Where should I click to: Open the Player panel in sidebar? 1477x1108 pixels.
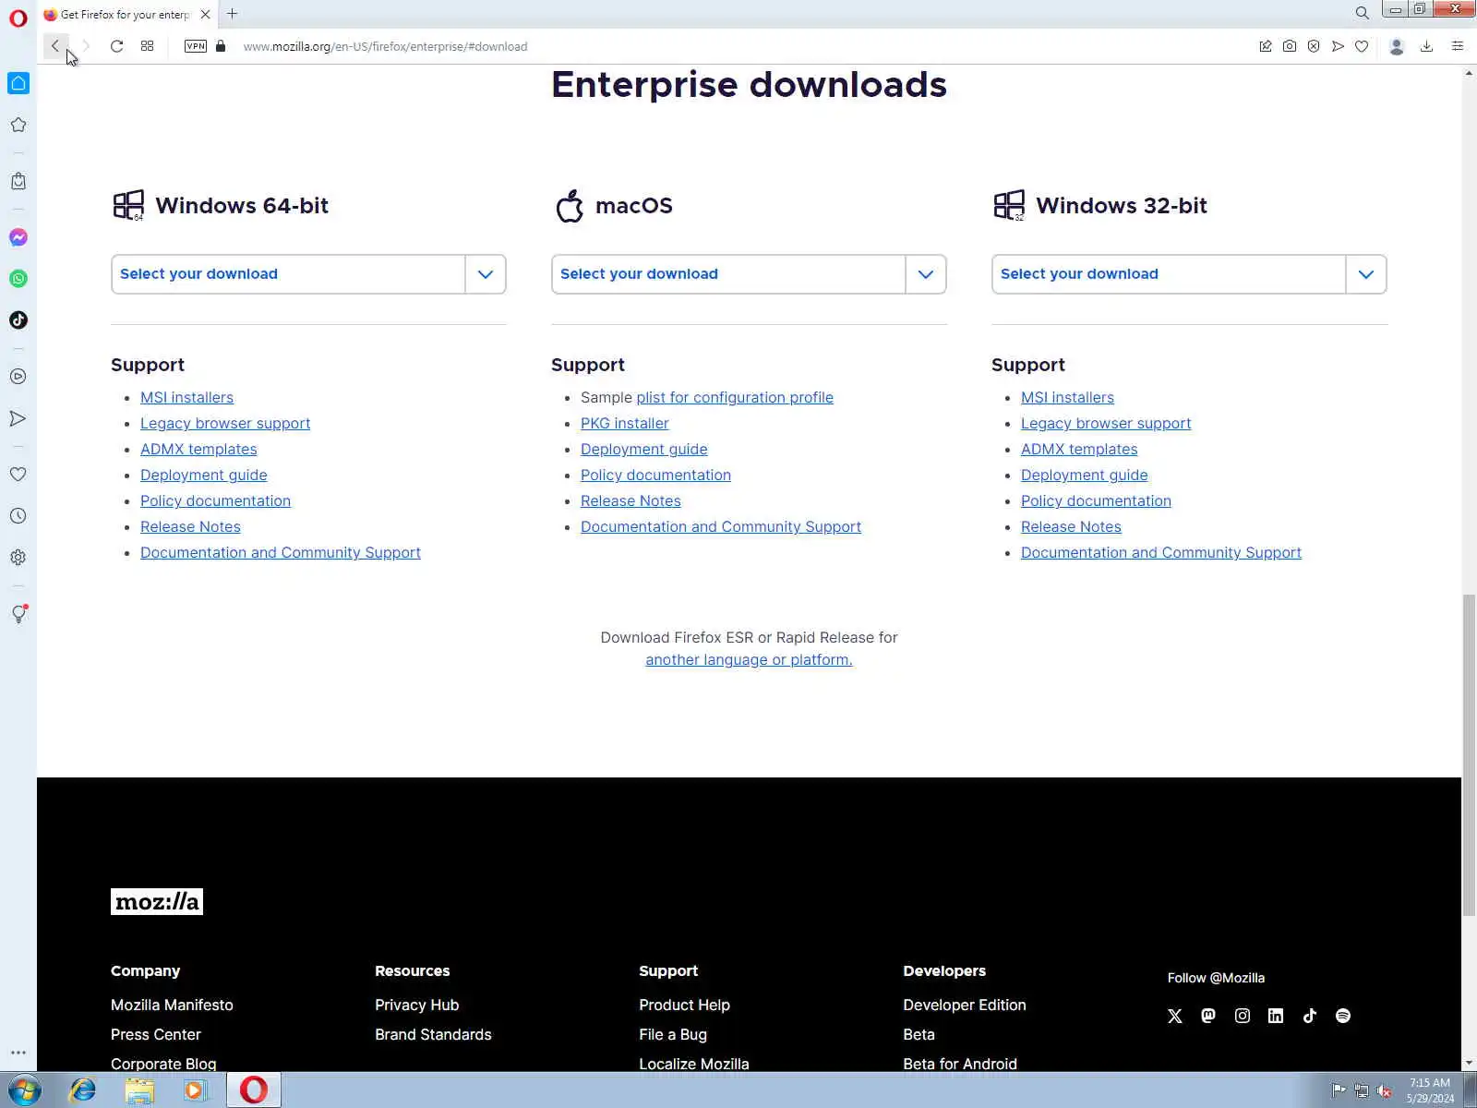click(18, 377)
